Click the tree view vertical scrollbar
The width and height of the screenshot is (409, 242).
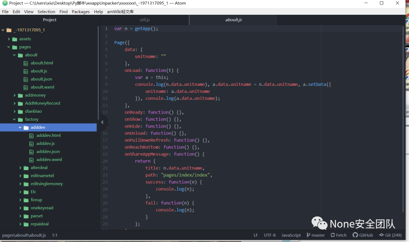(98, 73)
